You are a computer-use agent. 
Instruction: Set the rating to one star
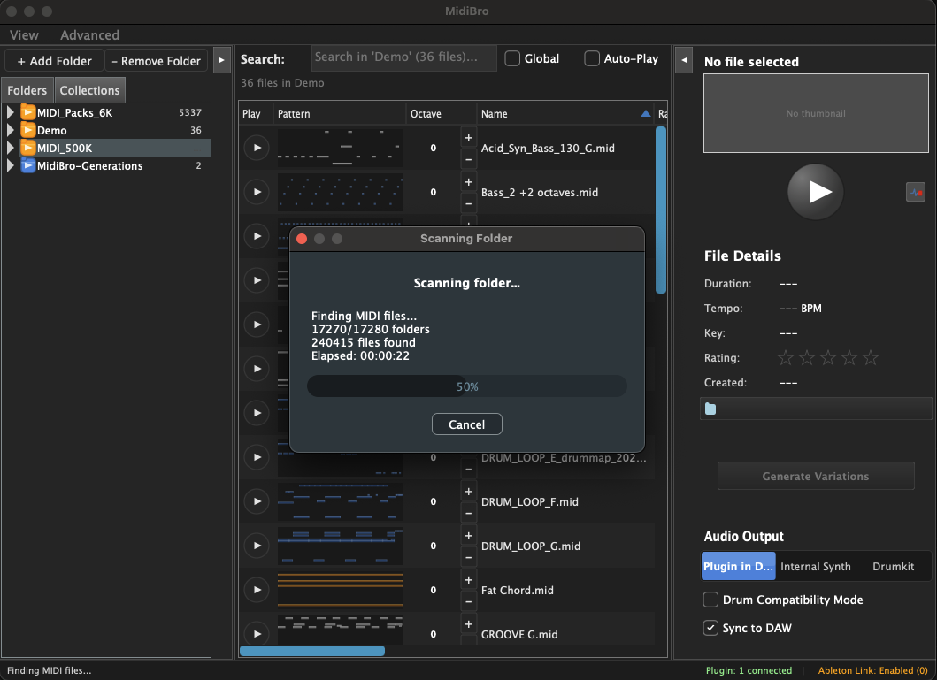click(x=785, y=357)
